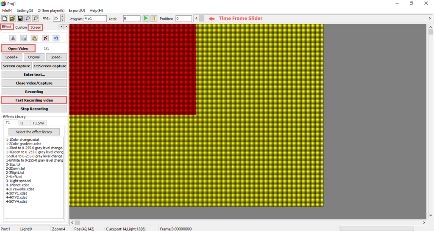Click the Speed- button
This screenshot has width=434, height=231.
[56, 57]
